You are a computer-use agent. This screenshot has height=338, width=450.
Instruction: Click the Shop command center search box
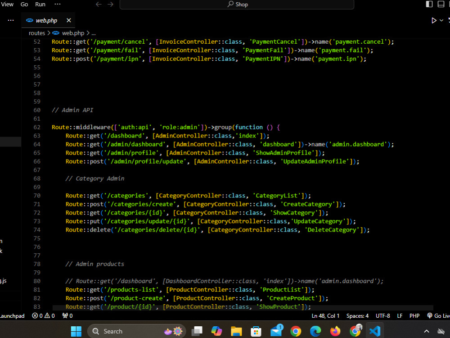pyautogui.click(x=237, y=5)
